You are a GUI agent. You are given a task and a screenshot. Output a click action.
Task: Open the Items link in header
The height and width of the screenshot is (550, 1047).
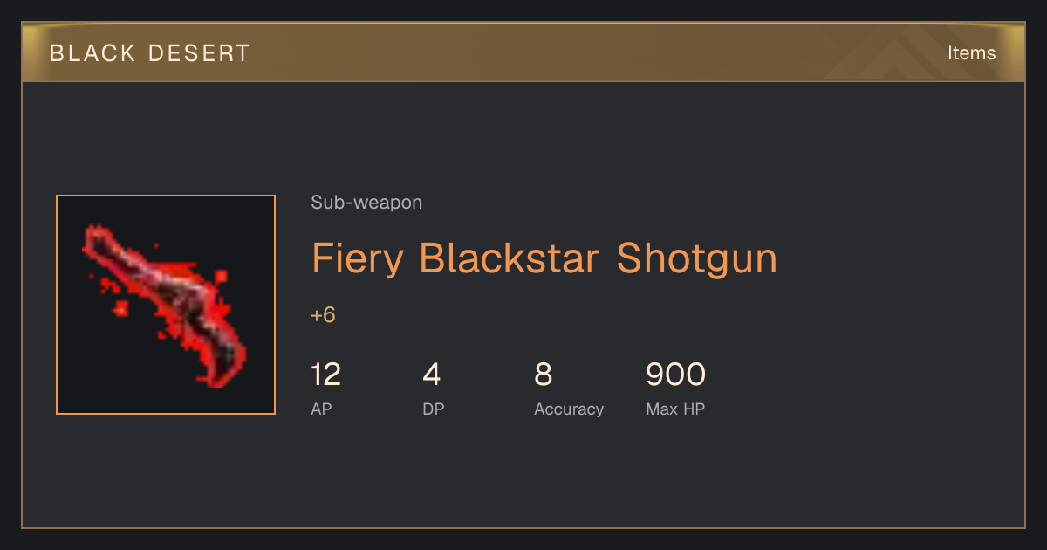click(x=971, y=52)
